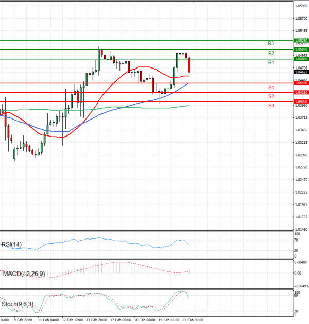Click the 21 Feb 00:00 time axis label
The width and height of the screenshot is (309, 324).
[x=195, y=320]
